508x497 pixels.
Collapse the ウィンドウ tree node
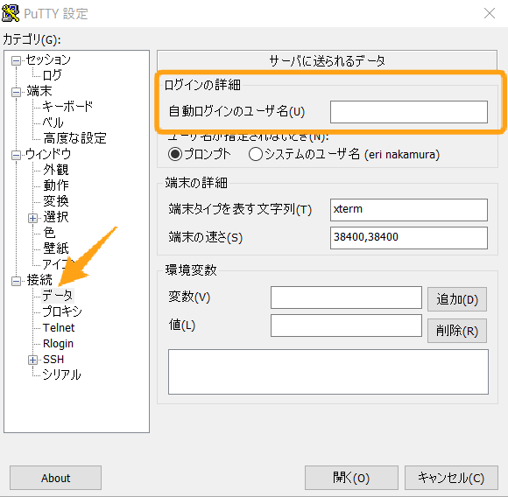(16, 155)
